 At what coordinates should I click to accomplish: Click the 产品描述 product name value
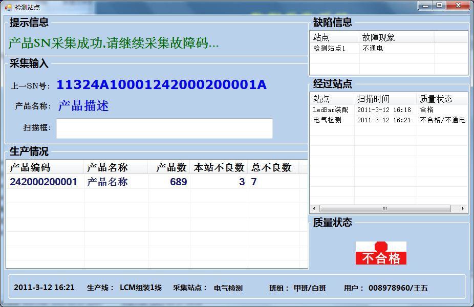click(x=83, y=106)
